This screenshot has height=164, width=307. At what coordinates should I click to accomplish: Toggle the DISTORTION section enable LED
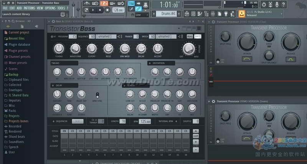[150, 63]
